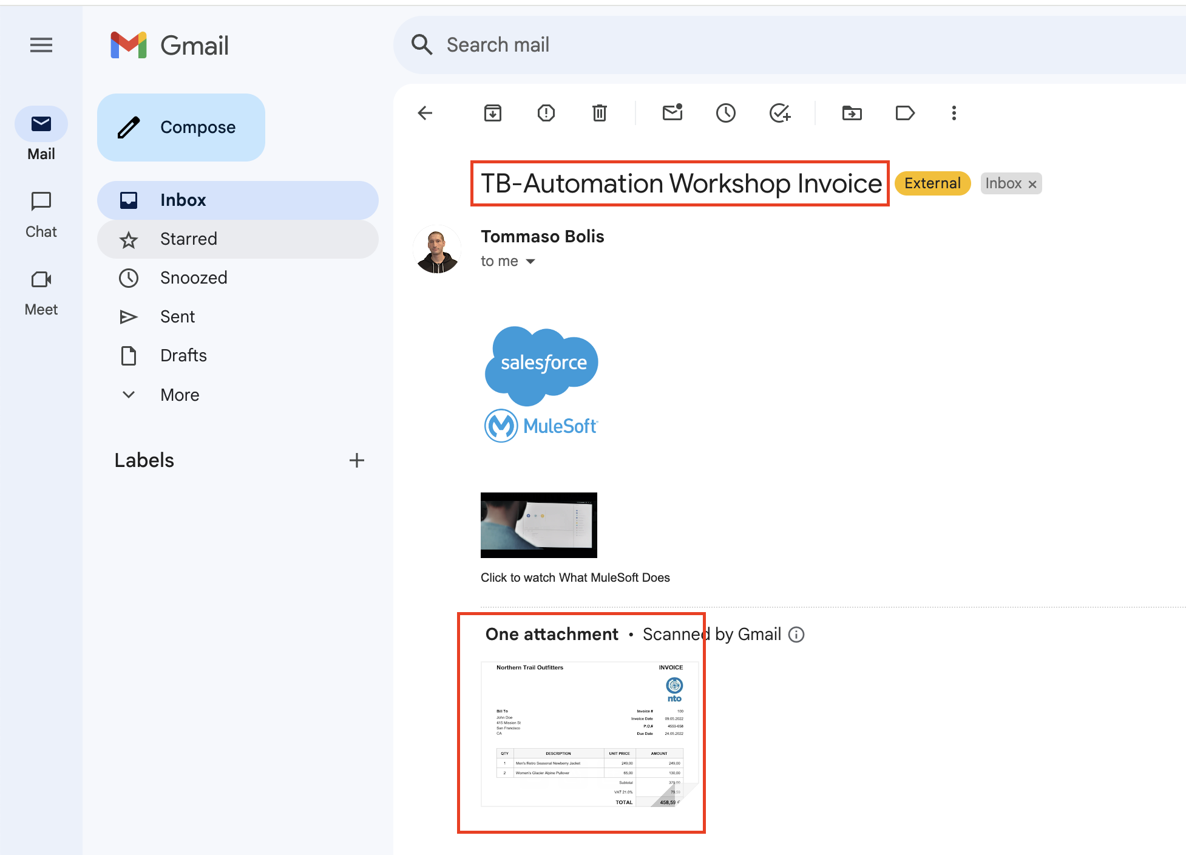Click the 'Labels' heading in sidebar
1186x855 pixels.
click(144, 460)
